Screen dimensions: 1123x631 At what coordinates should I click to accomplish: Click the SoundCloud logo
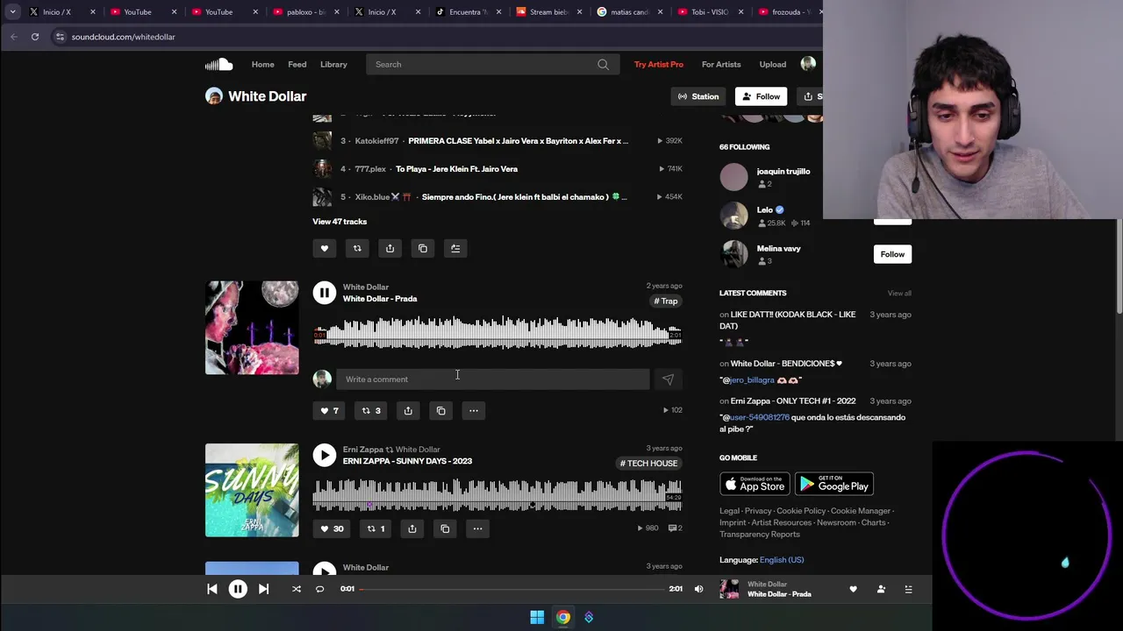[218, 64]
